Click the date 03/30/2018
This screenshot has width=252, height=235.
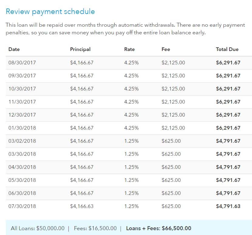tap(22, 154)
